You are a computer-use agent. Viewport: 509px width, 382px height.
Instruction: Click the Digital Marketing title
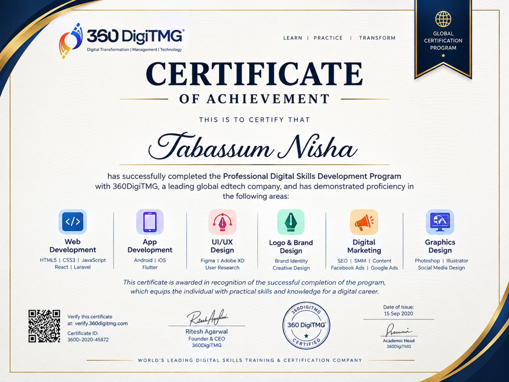(364, 246)
